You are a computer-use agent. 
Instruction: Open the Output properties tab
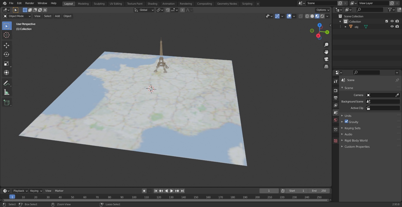tap(335, 98)
